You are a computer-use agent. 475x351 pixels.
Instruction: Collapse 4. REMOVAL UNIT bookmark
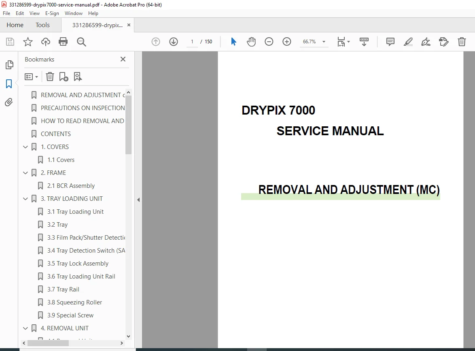(x=25, y=328)
